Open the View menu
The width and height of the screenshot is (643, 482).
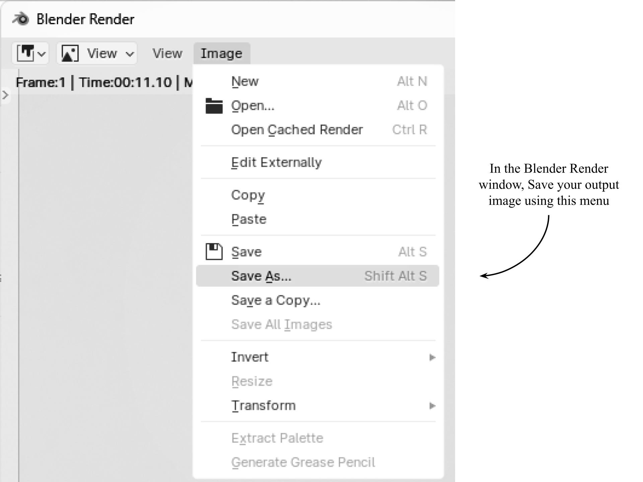[x=167, y=53]
